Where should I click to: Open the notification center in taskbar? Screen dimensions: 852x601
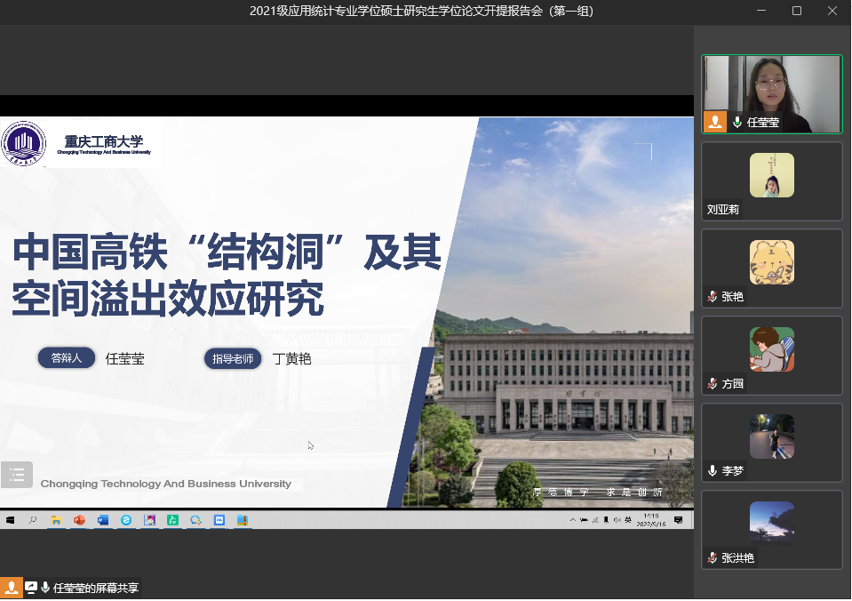click(679, 520)
